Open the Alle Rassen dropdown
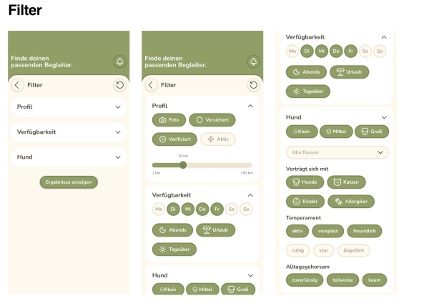 pyautogui.click(x=337, y=152)
